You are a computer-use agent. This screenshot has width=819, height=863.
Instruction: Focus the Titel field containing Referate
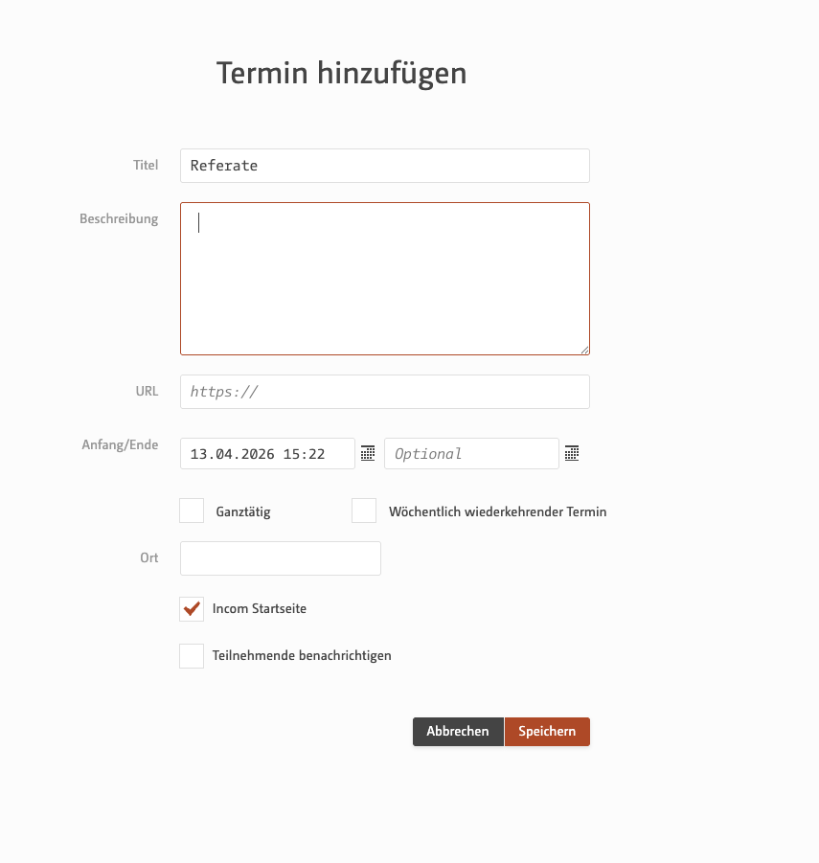pyautogui.click(x=385, y=166)
